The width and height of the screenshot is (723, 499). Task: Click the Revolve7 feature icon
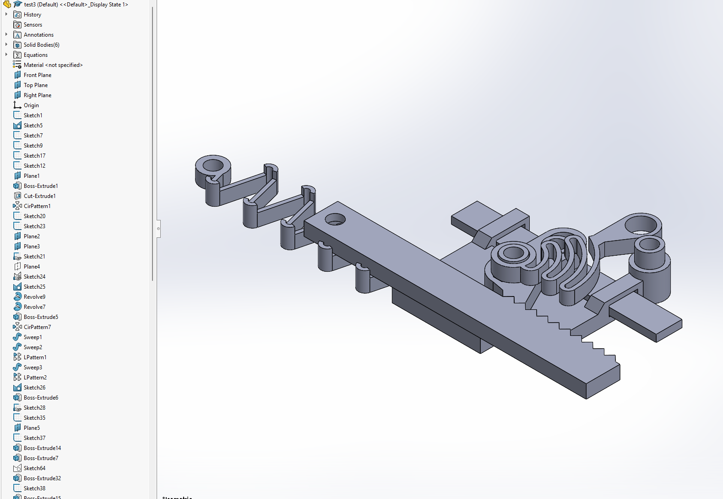pyautogui.click(x=17, y=307)
